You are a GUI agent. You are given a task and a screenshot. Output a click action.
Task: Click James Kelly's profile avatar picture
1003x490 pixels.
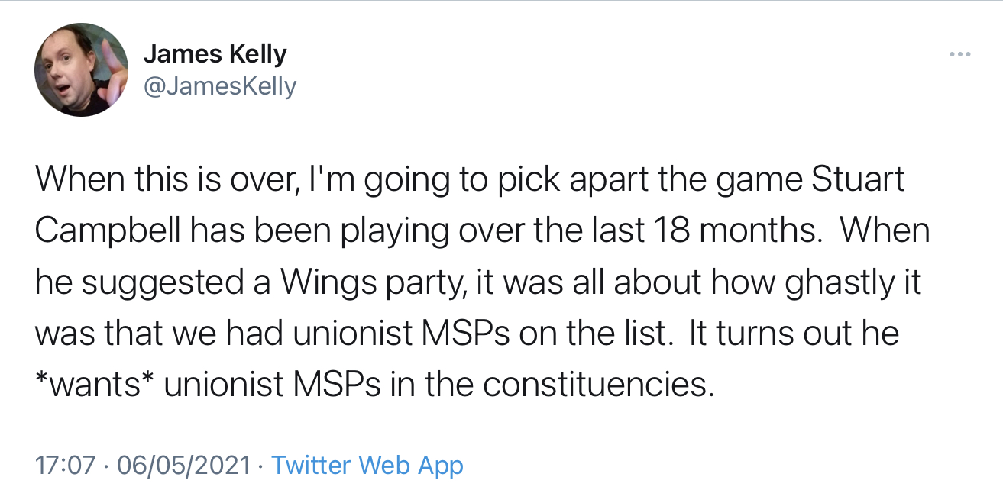click(x=81, y=69)
